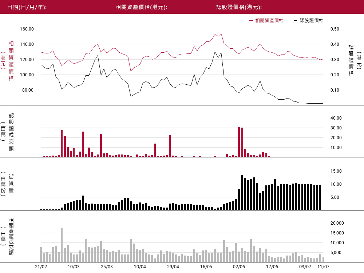Click the 03/07 date label

(x=305, y=267)
